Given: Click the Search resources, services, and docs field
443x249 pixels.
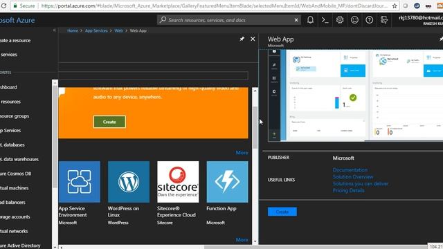Looking at the screenshot, I should tap(229, 20).
